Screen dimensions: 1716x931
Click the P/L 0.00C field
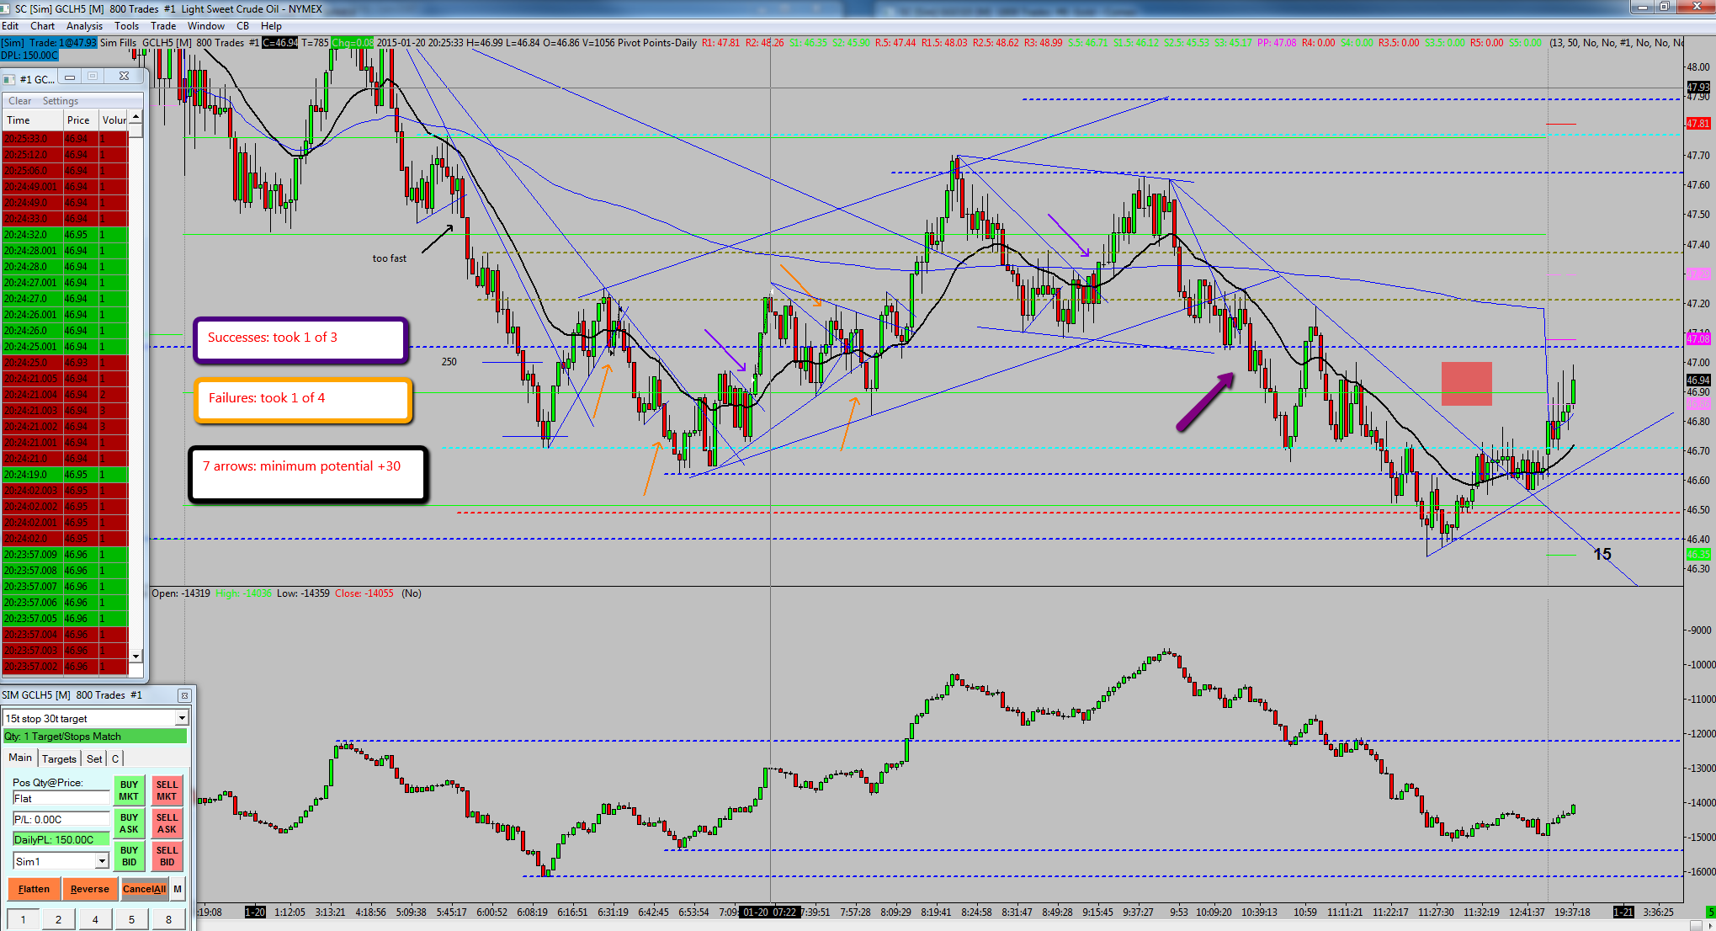coord(61,820)
